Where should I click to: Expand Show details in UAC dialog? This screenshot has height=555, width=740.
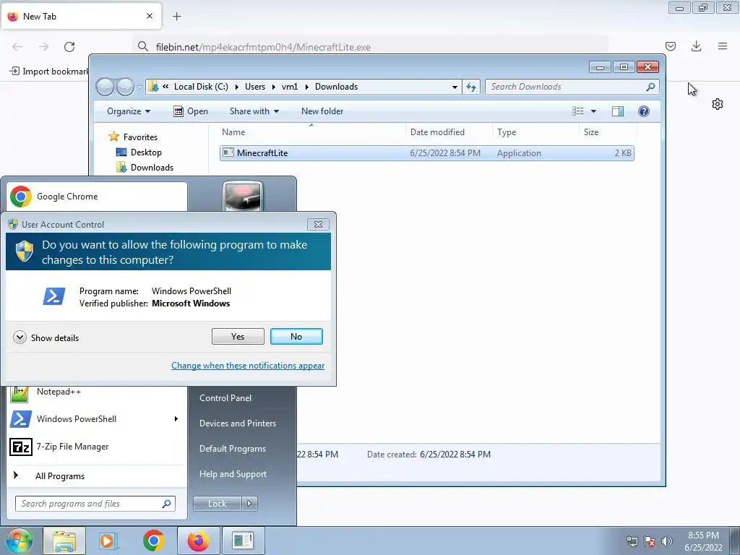point(46,337)
